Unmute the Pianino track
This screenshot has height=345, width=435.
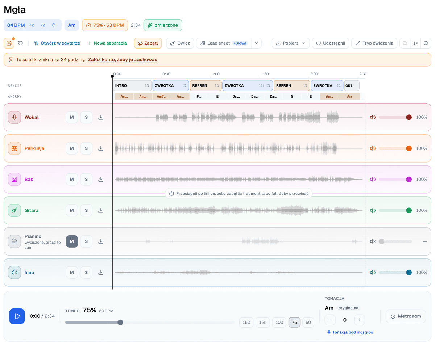(x=72, y=241)
